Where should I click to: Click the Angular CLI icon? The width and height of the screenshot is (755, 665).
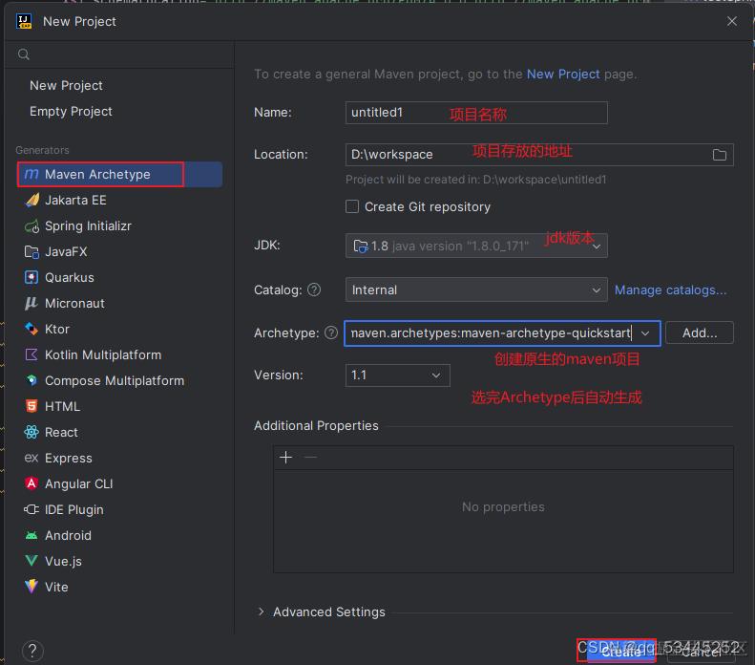(x=31, y=483)
